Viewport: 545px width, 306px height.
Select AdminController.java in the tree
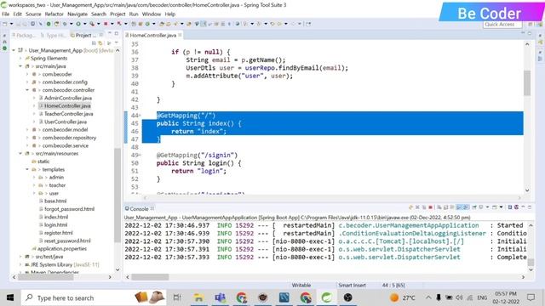[68, 98]
